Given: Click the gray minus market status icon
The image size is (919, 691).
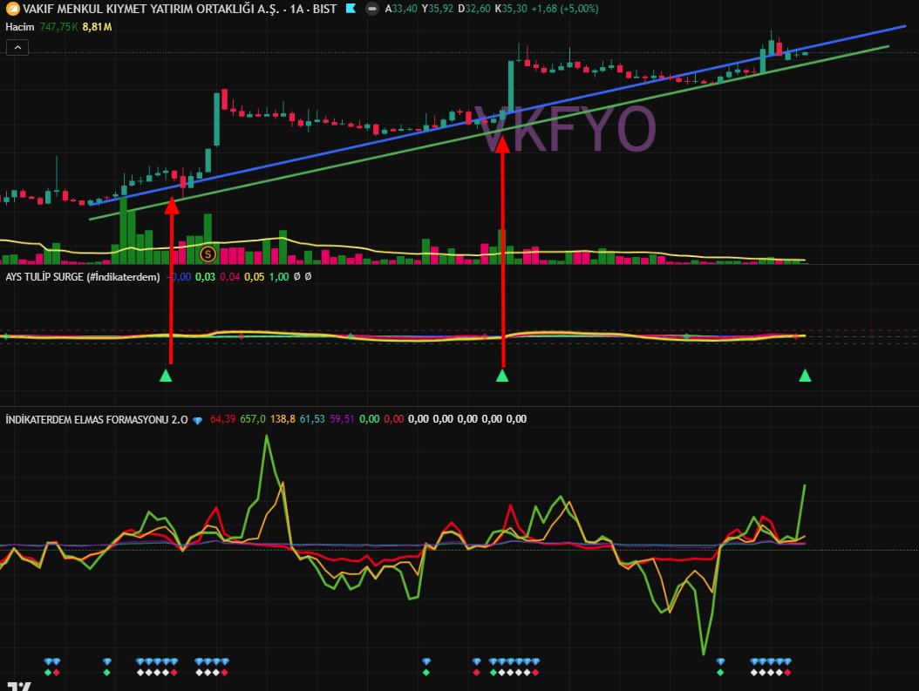Looking at the screenshot, I should tap(371, 9).
